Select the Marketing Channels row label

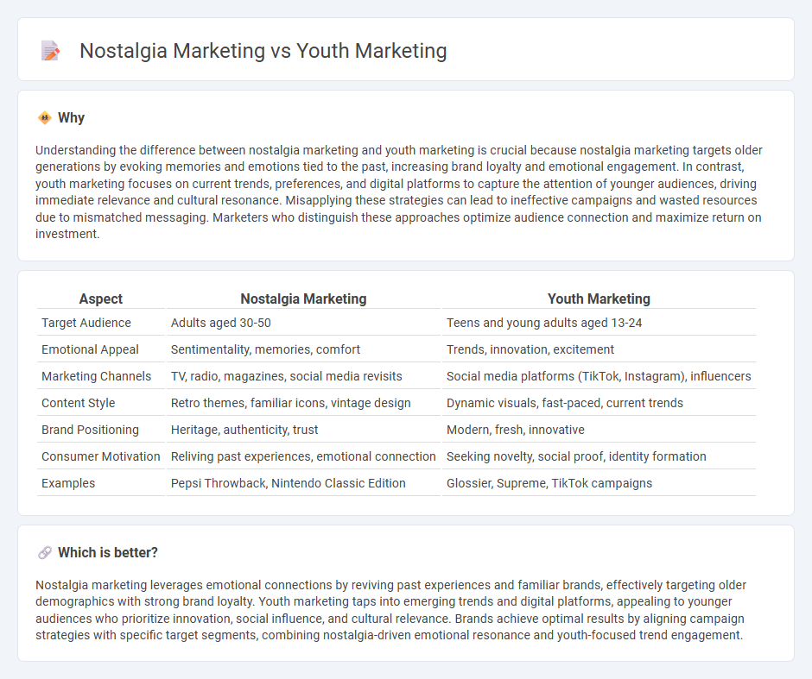[x=97, y=376]
